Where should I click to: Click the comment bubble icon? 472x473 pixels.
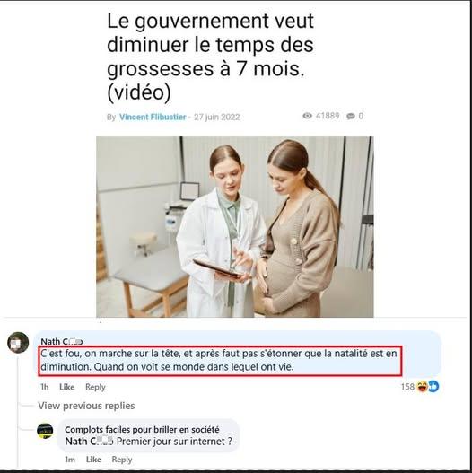351,116
